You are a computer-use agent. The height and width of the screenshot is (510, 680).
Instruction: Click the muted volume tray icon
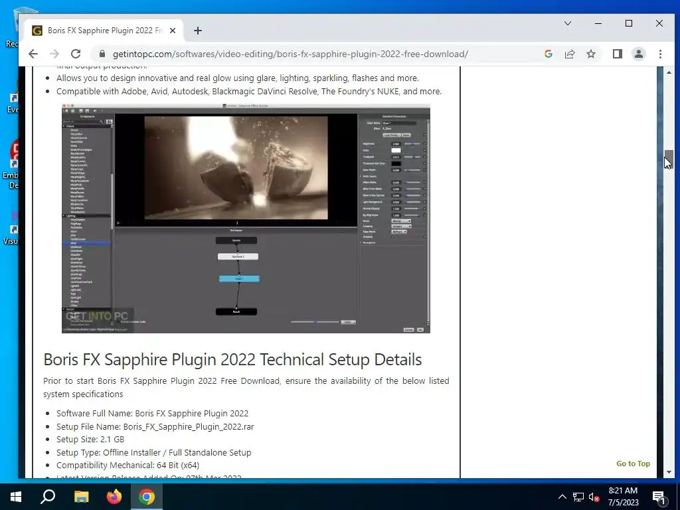click(594, 497)
